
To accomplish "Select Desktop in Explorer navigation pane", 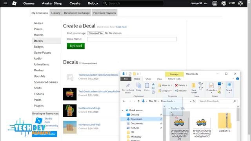I will tap(135, 115).
